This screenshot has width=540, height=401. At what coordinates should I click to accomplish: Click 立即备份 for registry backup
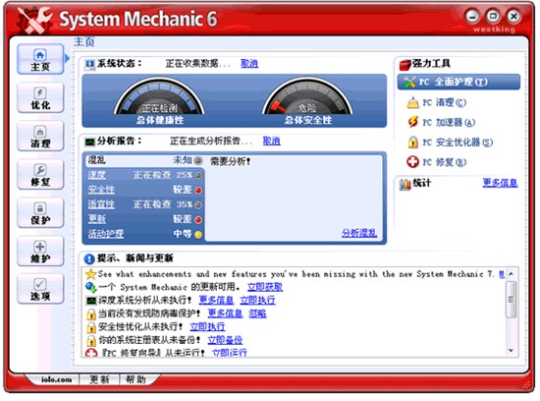[x=225, y=340]
